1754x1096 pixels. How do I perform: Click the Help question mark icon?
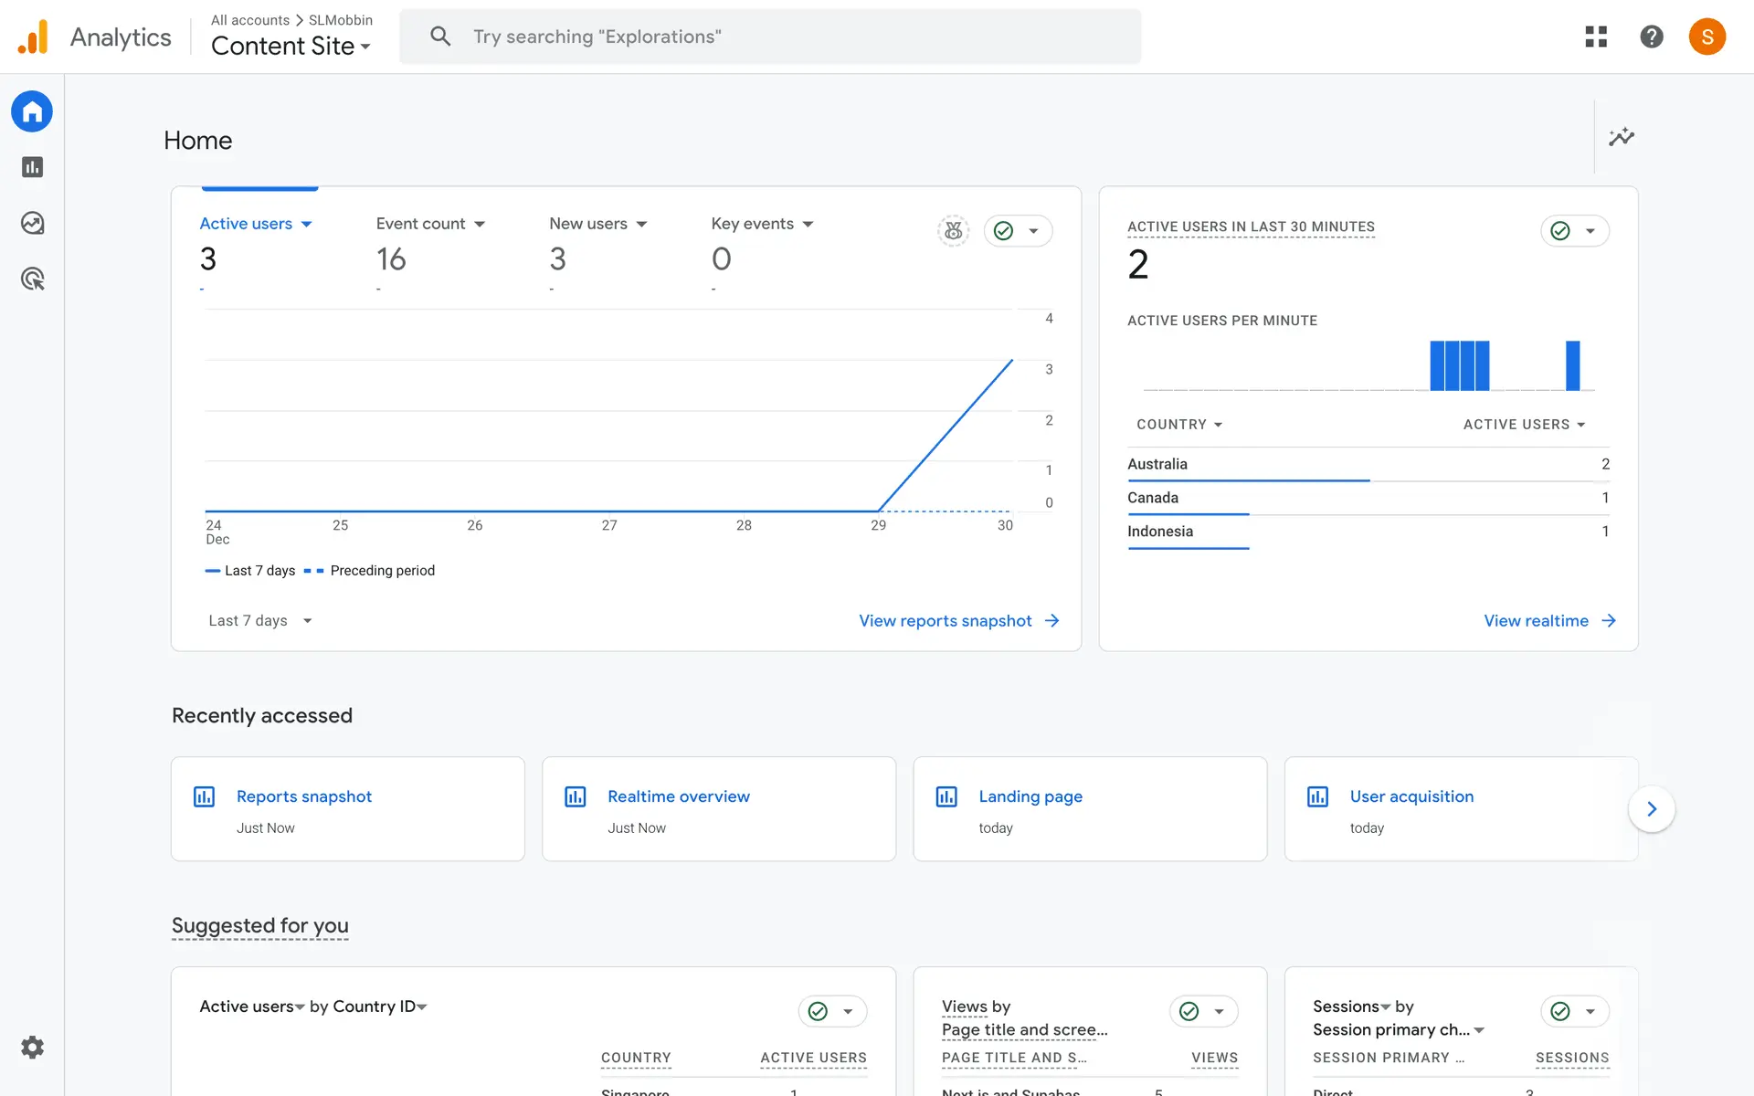pos(1651,37)
